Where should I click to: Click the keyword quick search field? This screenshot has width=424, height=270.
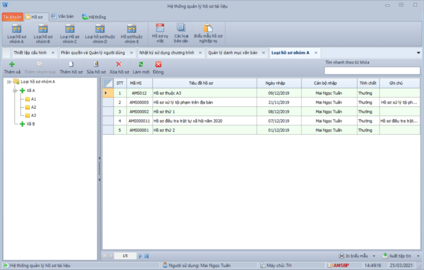click(x=372, y=71)
